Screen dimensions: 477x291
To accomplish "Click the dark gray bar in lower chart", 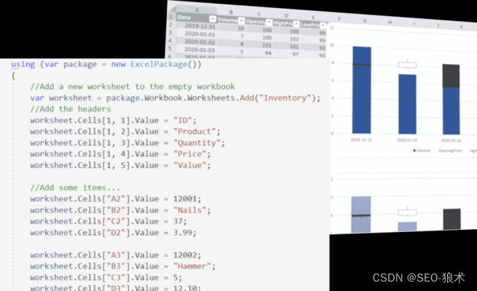I will (x=451, y=219).
